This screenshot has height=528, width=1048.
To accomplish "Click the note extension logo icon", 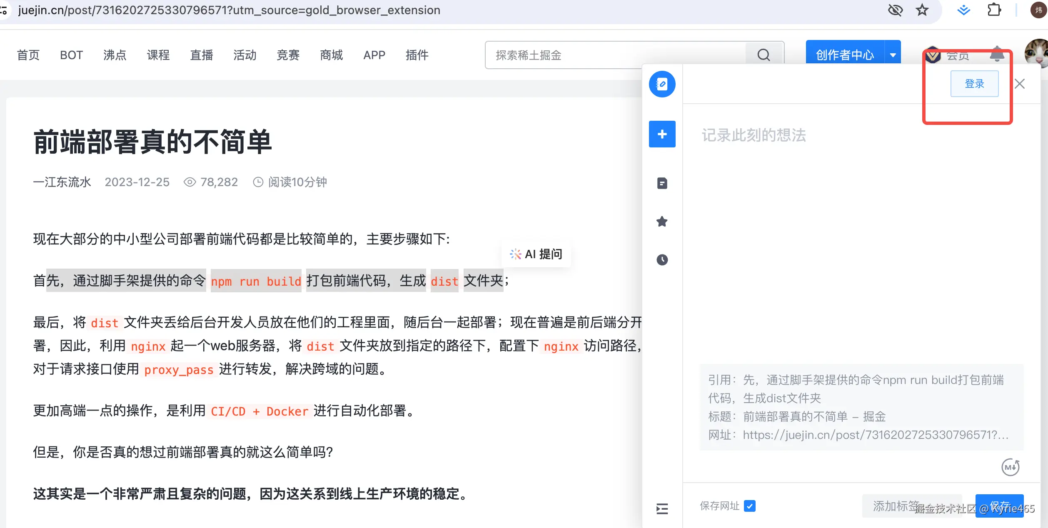I will [x=662, y=84].
